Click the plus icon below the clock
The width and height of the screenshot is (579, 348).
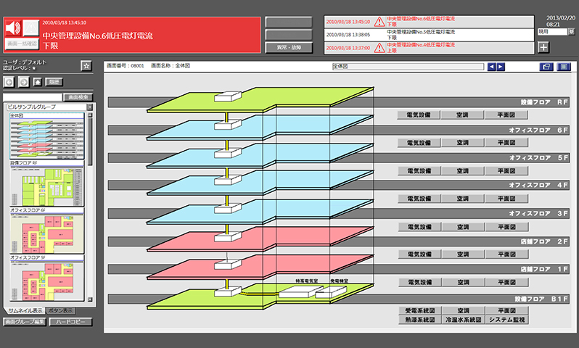click(543, 48)
